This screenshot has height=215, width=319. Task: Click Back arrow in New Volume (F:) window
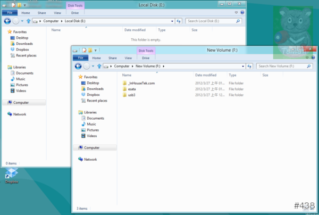[x=78, y=66]
